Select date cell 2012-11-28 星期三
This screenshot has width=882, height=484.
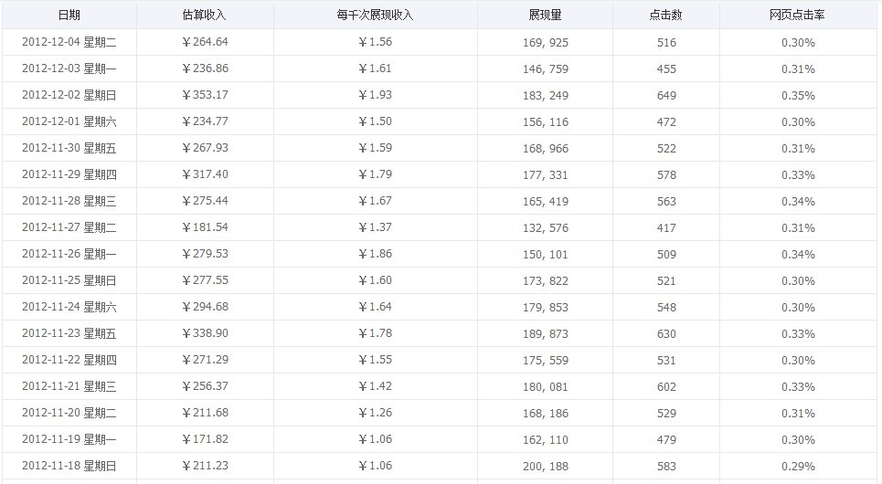click(69, 201)
